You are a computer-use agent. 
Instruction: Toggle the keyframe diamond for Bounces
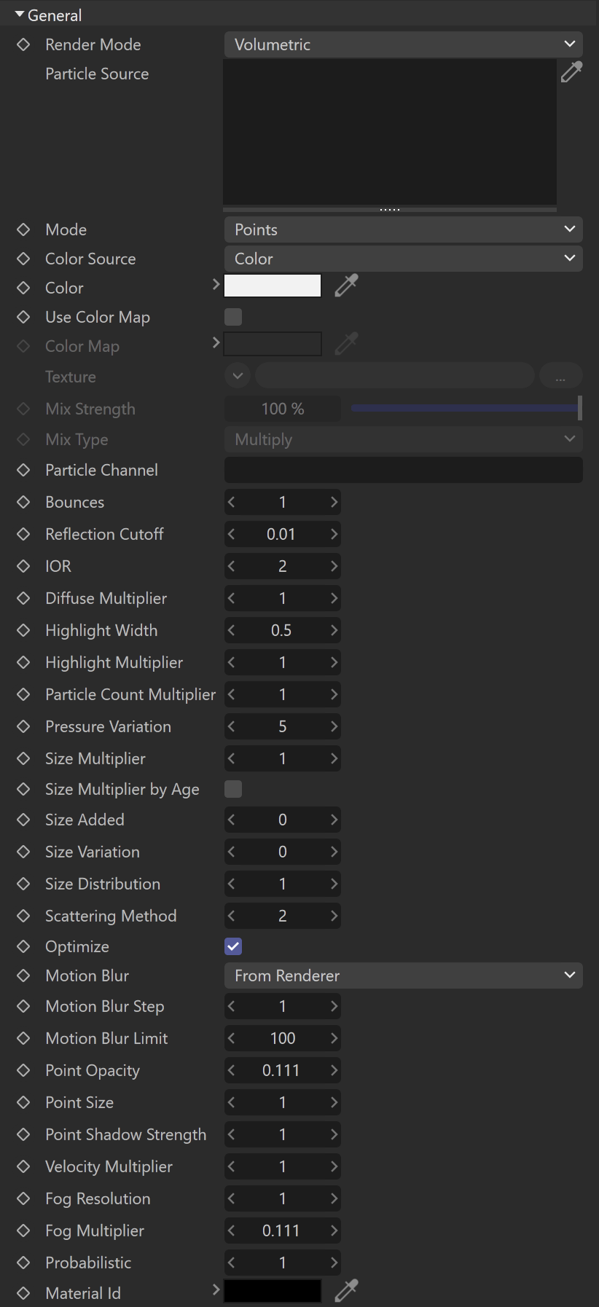click(23, 502)
